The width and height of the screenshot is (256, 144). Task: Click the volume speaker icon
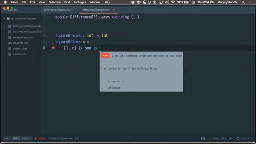click(167, 2)
